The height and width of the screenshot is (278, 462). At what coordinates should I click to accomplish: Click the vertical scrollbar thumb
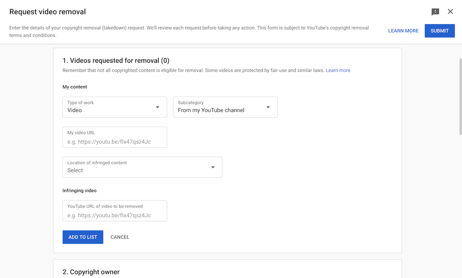coord(461,97)
